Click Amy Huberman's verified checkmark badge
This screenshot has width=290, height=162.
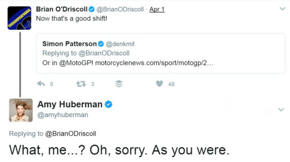pyautogui.click(x=108, y=105)
